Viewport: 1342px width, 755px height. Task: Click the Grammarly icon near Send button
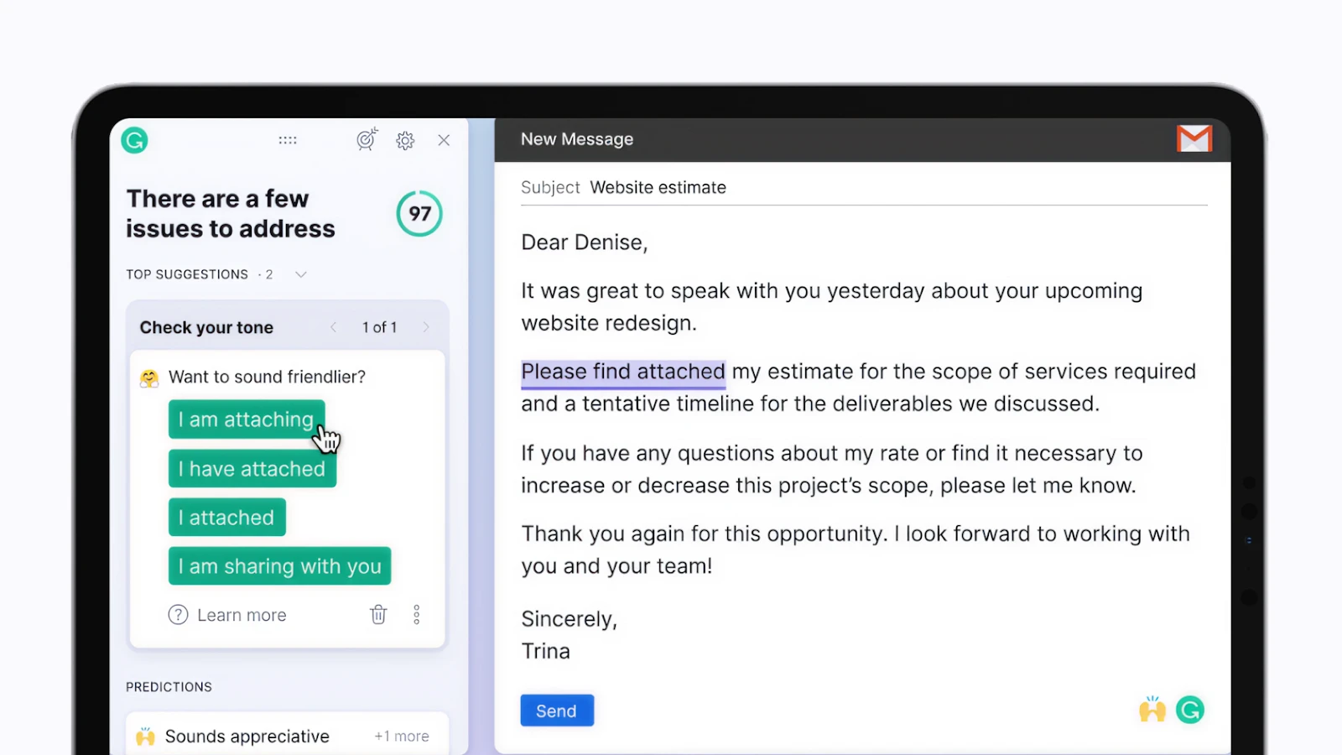click(x=1190, y=709)
